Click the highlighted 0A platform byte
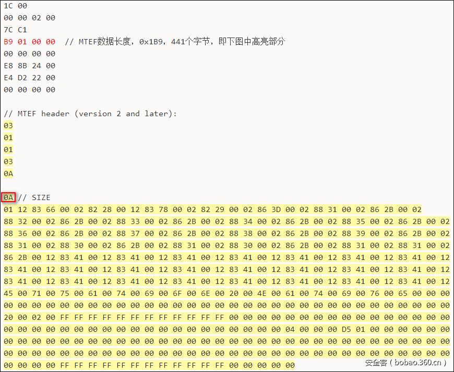 tap(8, 173)
